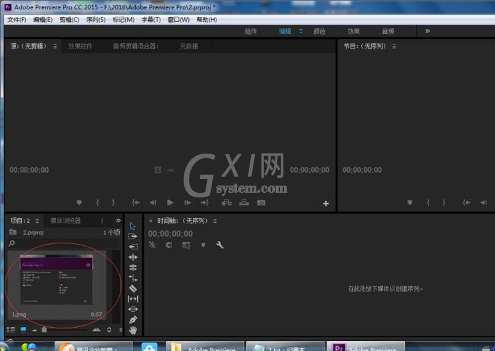Image resolution: width=495 pixels, height=351 pixels.
Task: Open Source monitor button editor plus
Action: (326, 203)
